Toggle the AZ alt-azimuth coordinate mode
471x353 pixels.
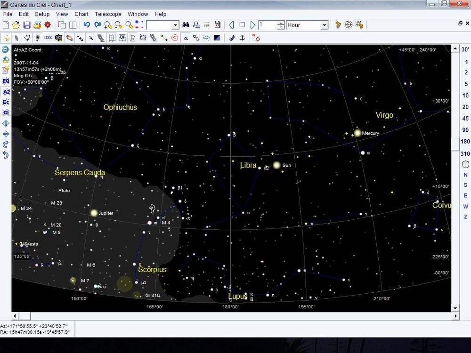click(6, 92)
